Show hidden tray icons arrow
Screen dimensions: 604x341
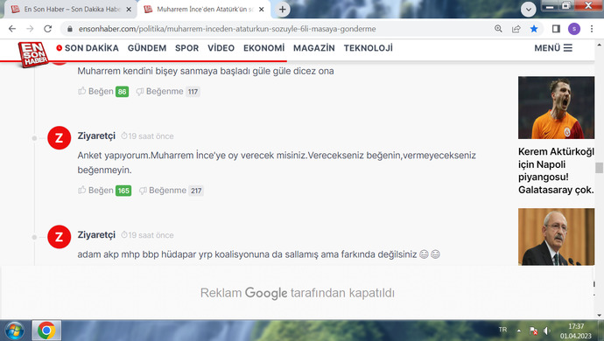pos(519,331)
